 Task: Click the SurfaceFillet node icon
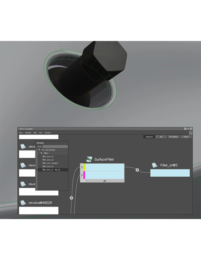89,159
